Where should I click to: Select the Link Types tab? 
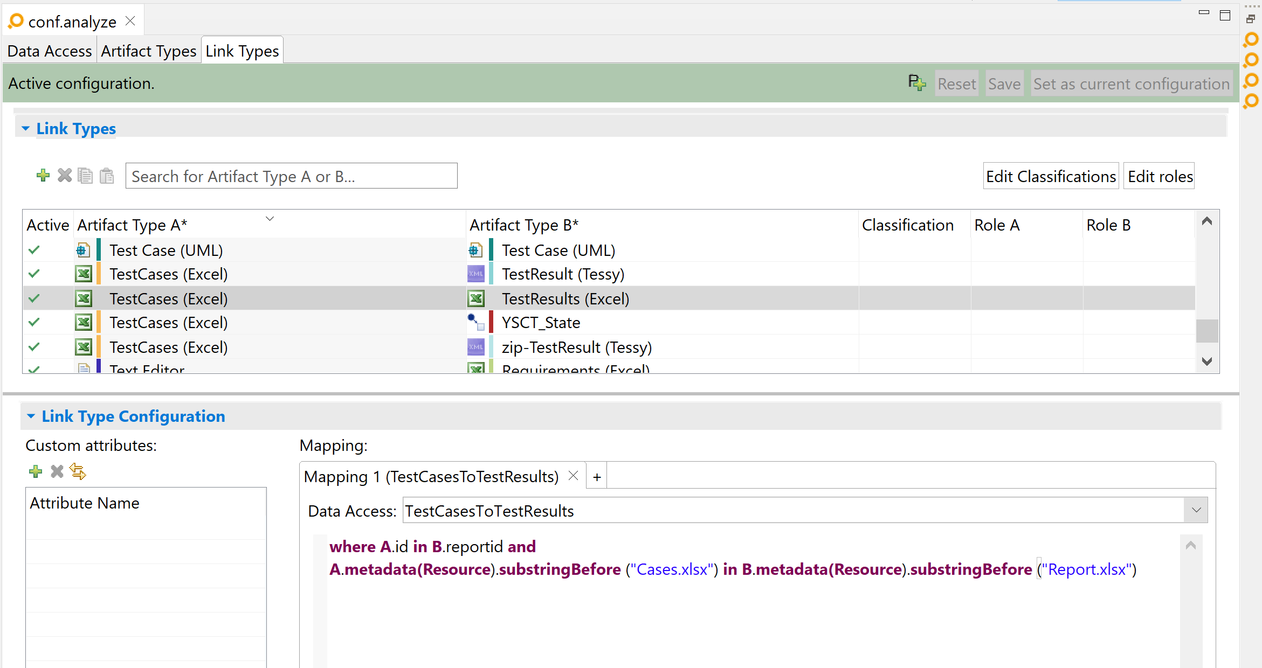[242, 51]
